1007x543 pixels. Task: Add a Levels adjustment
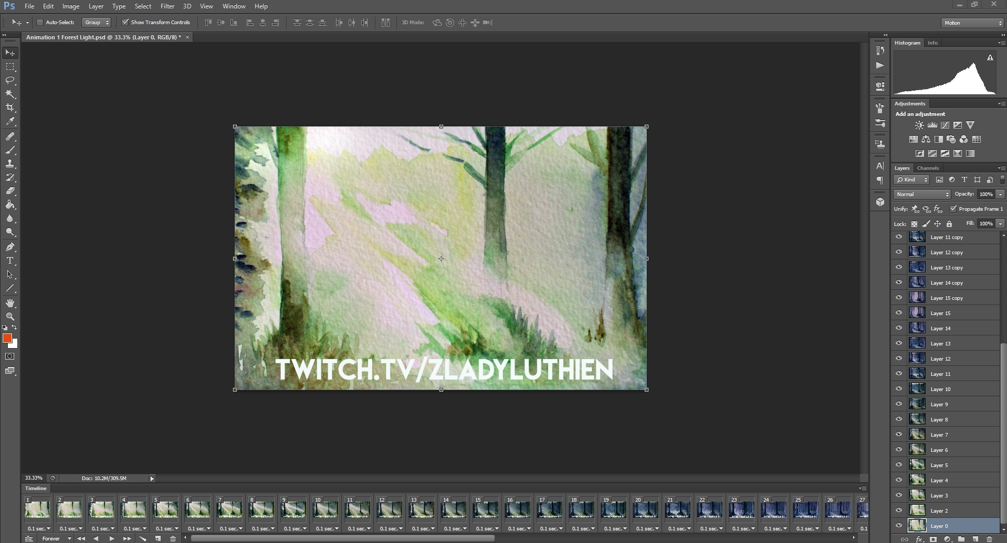[x=932, y=125]
